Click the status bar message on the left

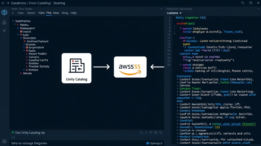(29, 143)
